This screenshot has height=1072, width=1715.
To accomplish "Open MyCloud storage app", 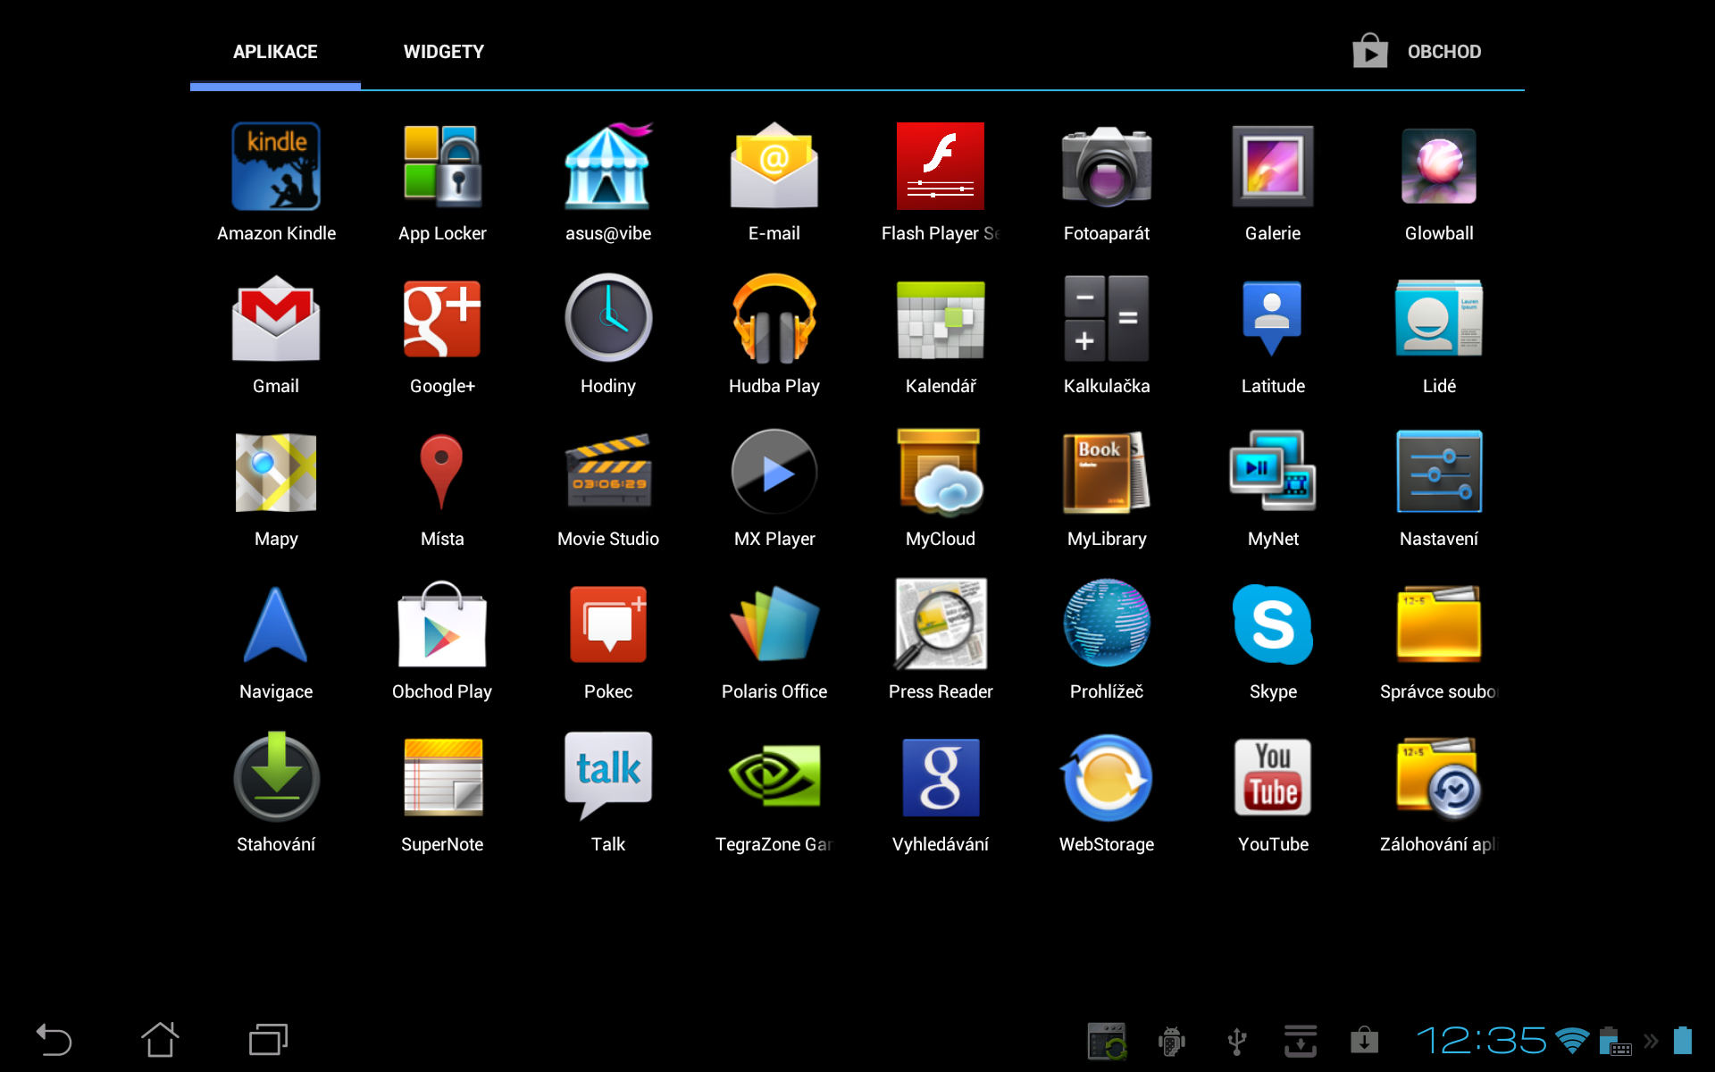I will [x=940, y=472].
